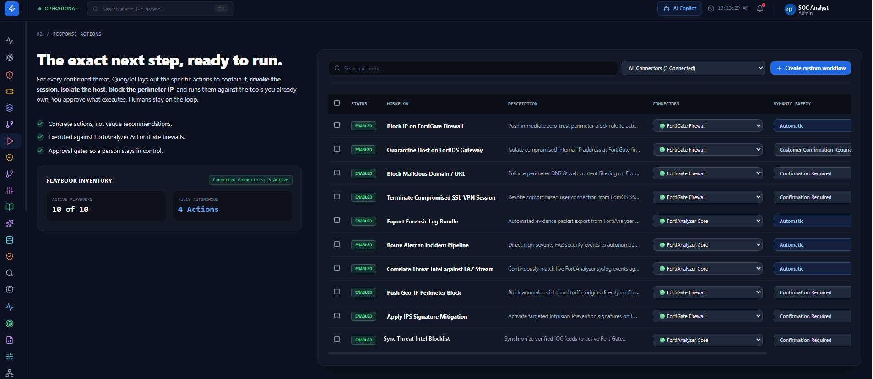Open dynamic safety selector for Correlate Threat Intel row

point(812,269)
